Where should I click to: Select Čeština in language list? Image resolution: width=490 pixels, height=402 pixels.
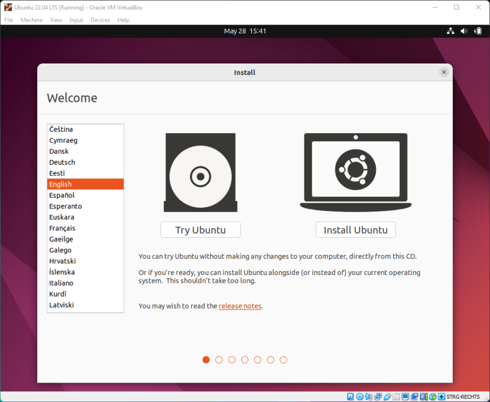pyautogui.click(x=85, y=129)
